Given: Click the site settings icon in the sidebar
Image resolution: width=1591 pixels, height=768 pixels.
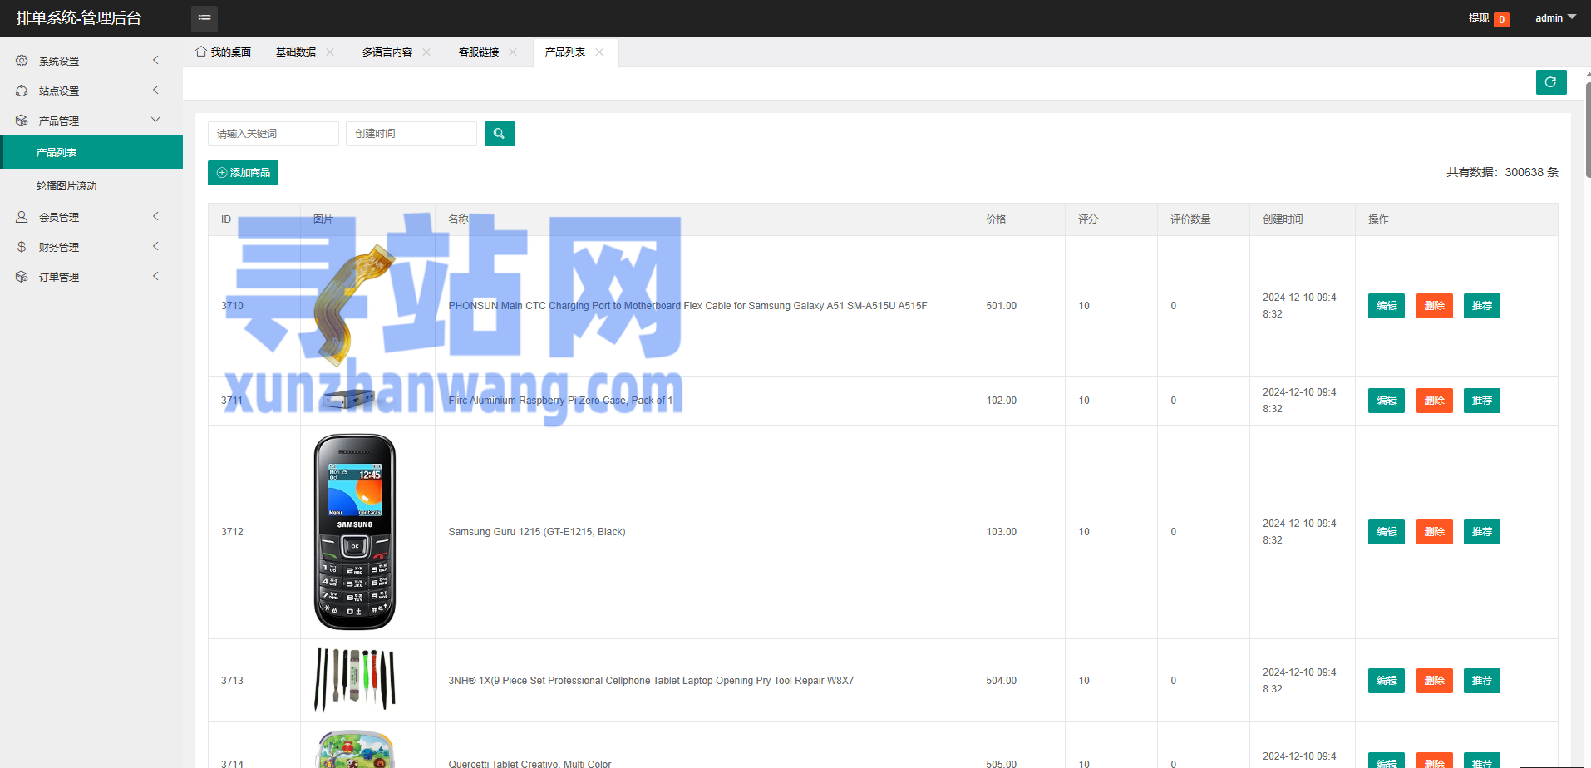Looking at the screenshot, I should click(x=22, y=91).
